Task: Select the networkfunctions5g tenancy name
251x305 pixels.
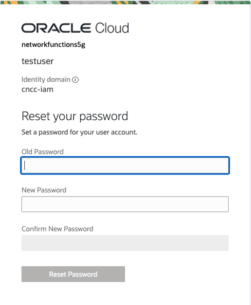Action: 53,45
